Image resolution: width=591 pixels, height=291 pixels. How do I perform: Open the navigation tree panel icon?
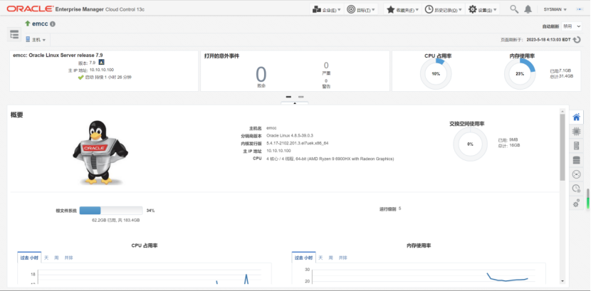pos(14,35)
